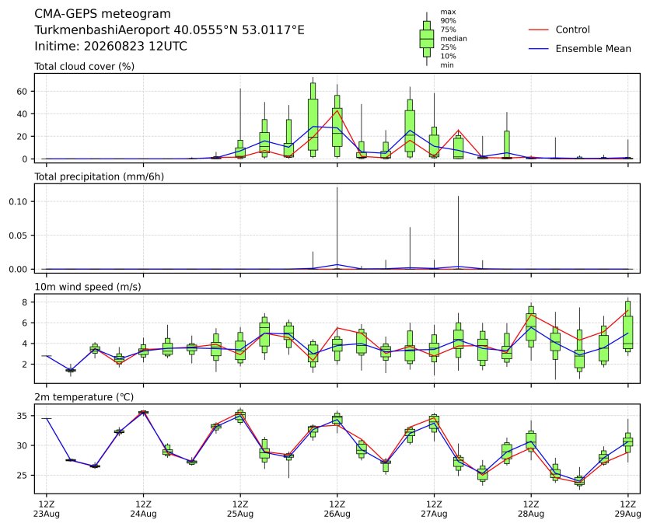The height and width of the screenshot is (527, 650).
Task: Click the tallest cloud cover box before 12Z 26Aug
Action: [x=313, y=120]
